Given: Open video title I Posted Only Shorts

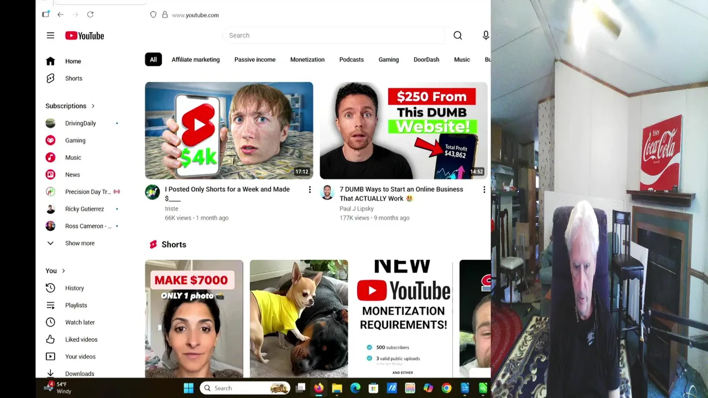Looking at the screenshot, I should tap(227, 193).
